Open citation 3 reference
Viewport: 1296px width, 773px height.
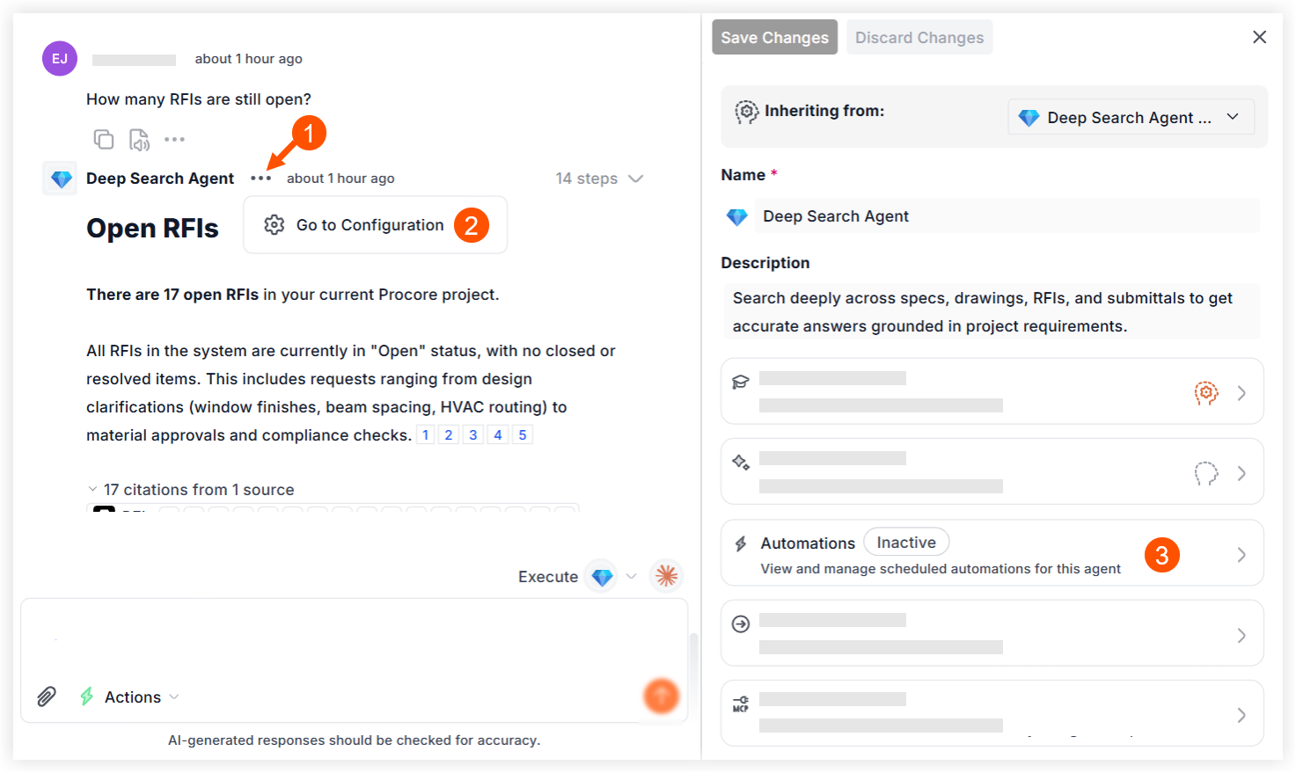[x=473, y=434]
